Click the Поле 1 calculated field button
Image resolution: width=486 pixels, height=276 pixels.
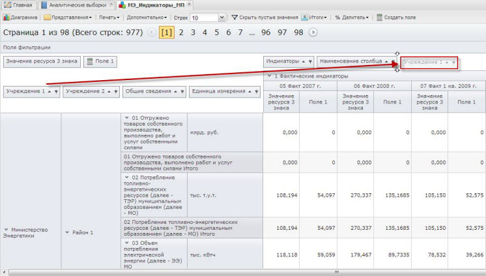100,62
